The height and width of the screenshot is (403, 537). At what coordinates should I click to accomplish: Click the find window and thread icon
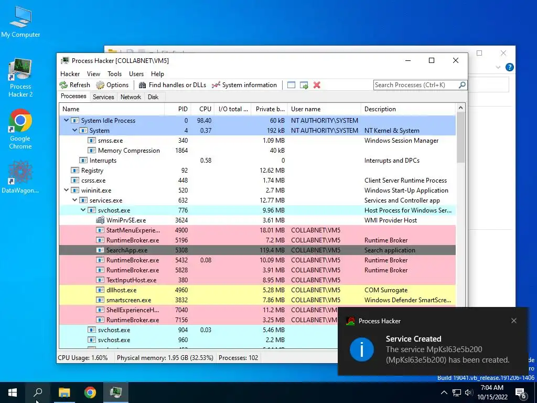pos(304,85)
